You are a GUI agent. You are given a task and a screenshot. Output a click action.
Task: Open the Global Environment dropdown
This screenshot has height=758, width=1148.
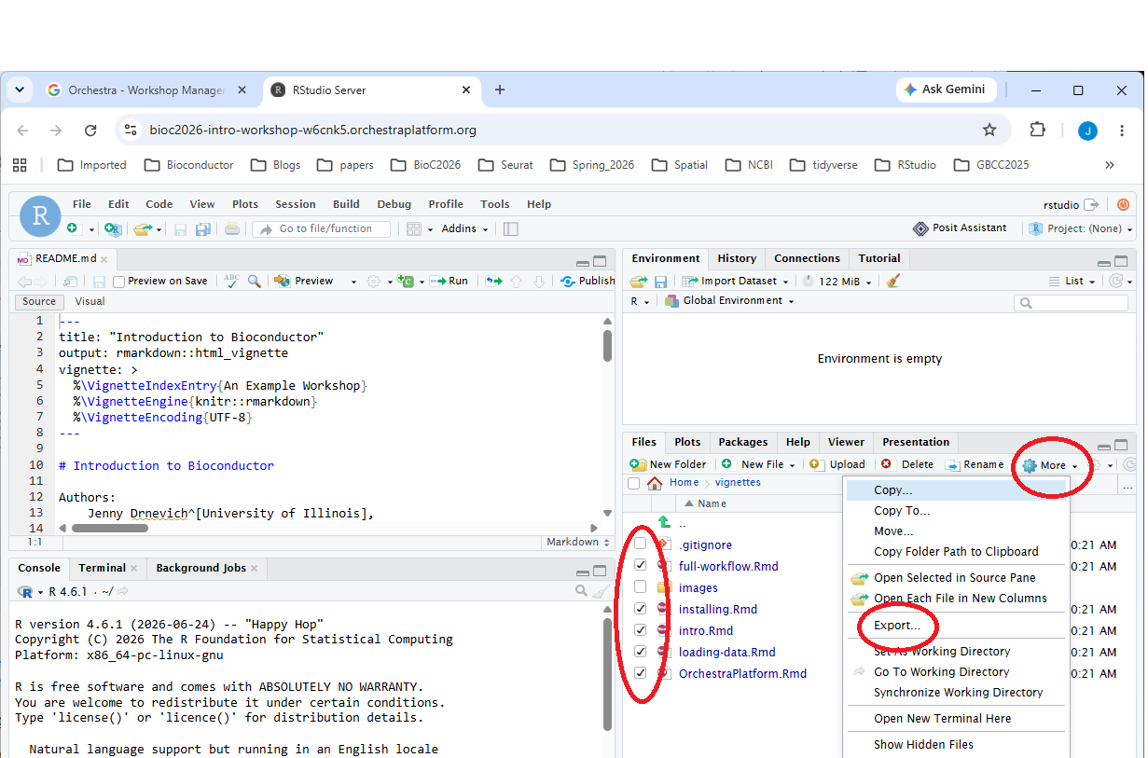[x=730, y=301]
